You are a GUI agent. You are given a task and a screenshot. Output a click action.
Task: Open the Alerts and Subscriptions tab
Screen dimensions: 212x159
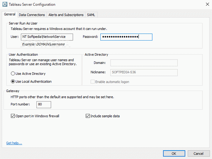click(66, 15)
